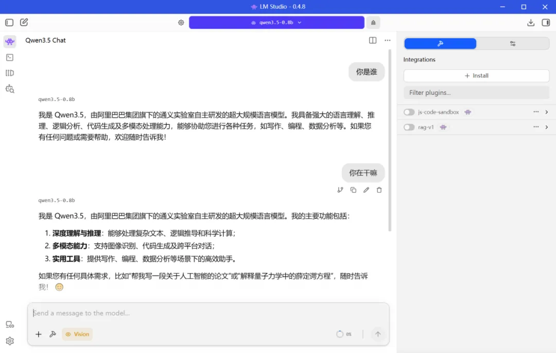Click the send arrow button
This screenshot has height=353, width=556.
[x=378, y=334]
